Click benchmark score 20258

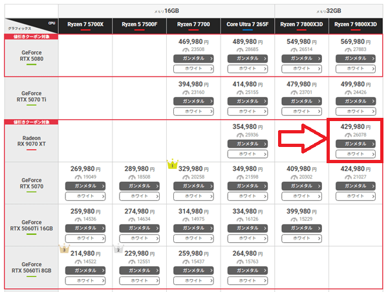pos(198,177)
